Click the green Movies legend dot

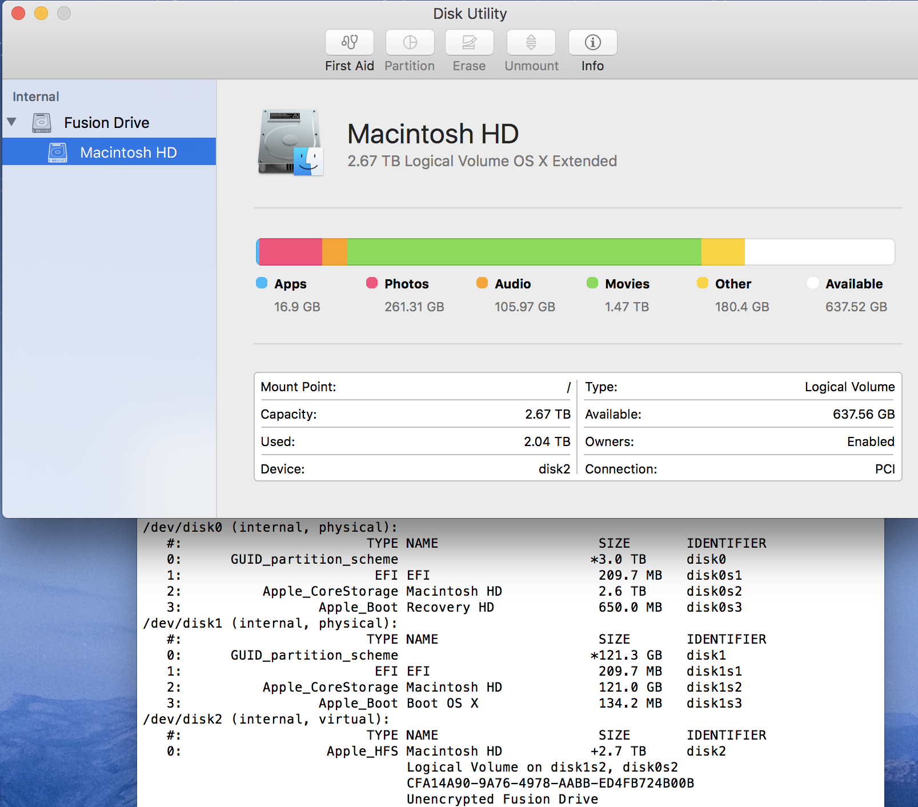coord(592,283)
